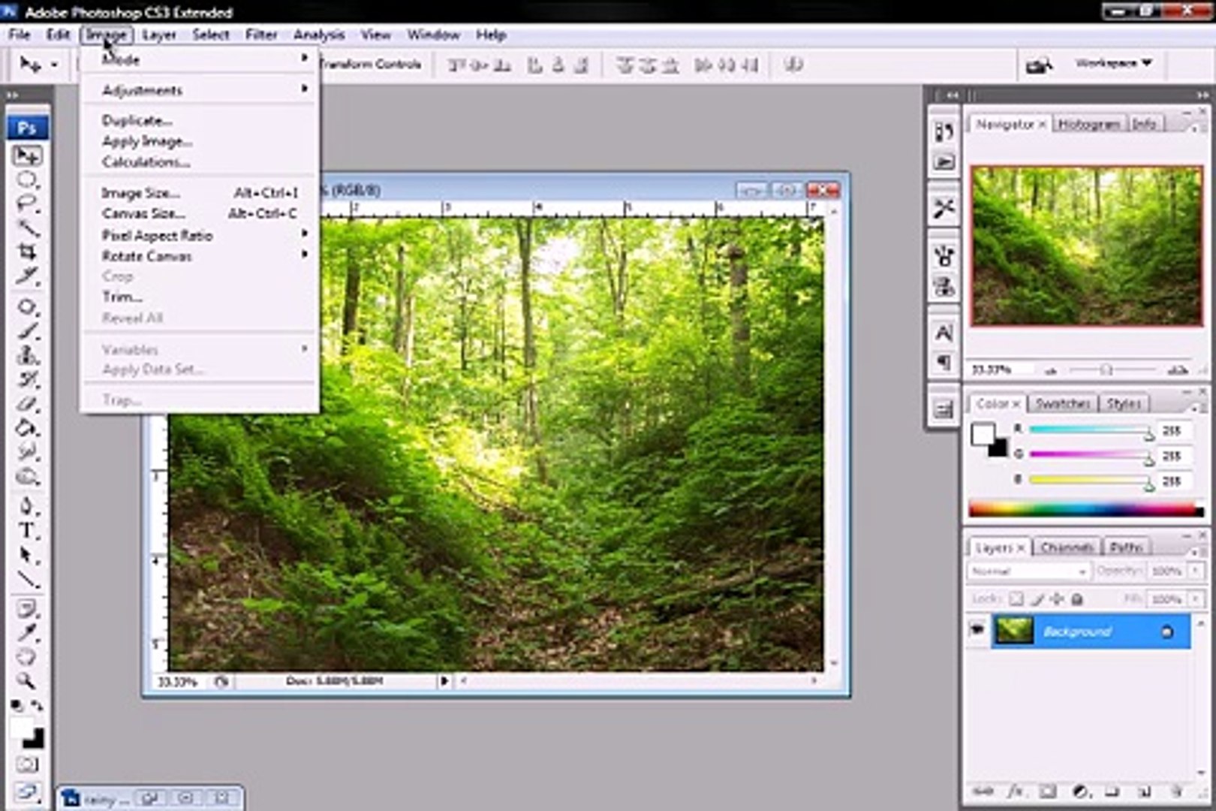Swap foreground and background colors
The height and width of the screenshot is (811, 1216).
click(x=37, y=706)
